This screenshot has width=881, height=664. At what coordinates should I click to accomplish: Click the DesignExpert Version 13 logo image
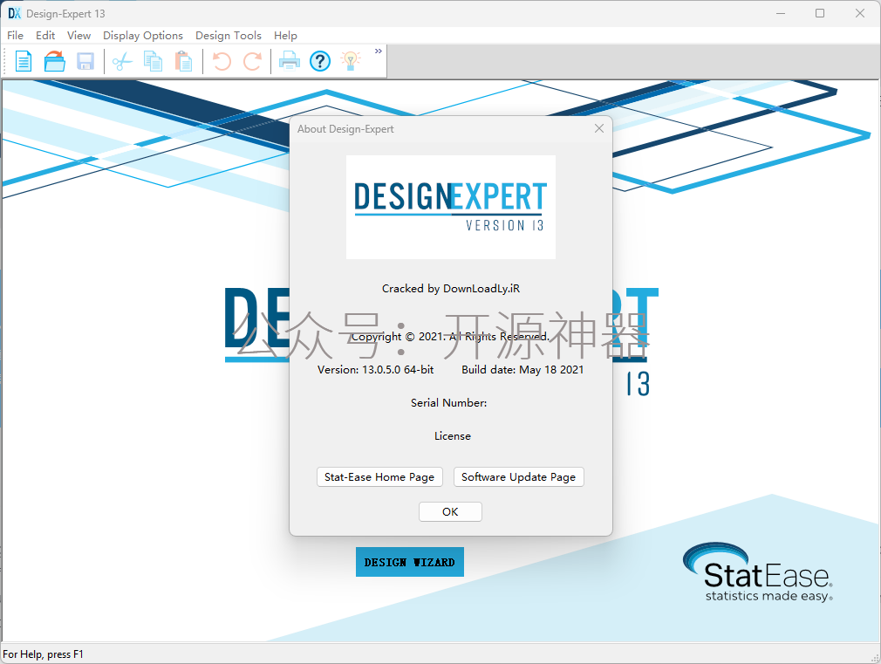click(x=451, y=207)
